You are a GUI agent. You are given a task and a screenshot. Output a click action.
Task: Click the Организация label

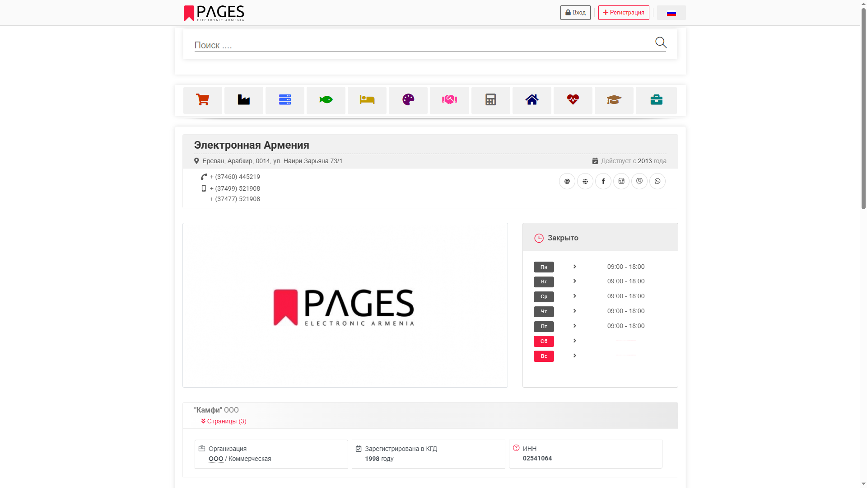pos(228,449)
